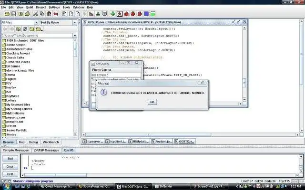Open the Edit menu

(11, 7)
